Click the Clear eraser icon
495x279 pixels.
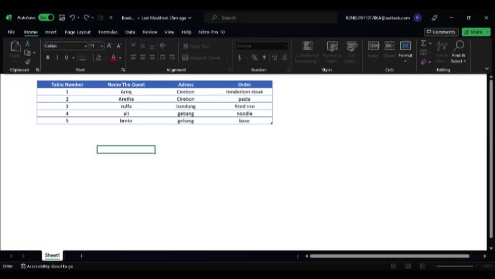pyautogui.click(x=423, y=62)
